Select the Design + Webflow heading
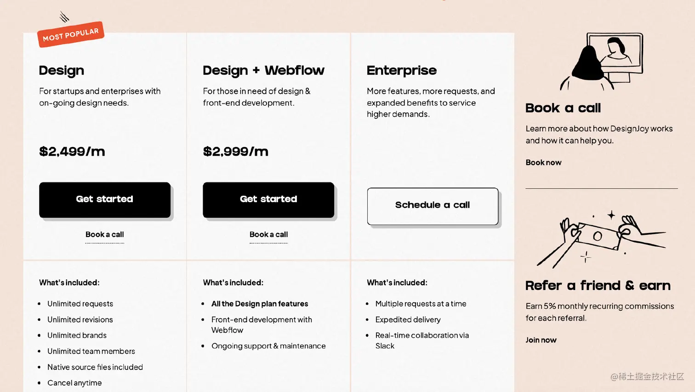The width and height of the screenshot is (695, 392). click(x=263, y=70)
